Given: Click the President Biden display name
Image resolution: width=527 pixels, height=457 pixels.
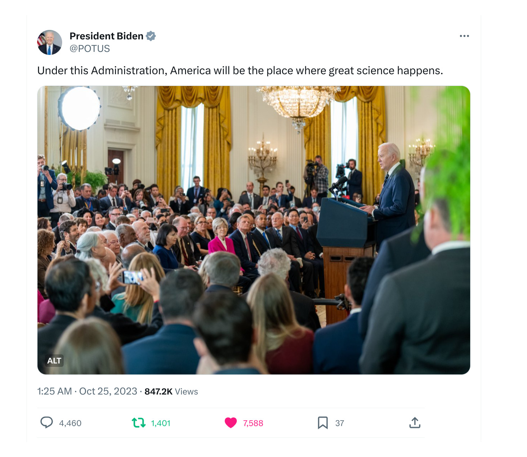Looking at the screenshot, I should click(x=106, y=36).
